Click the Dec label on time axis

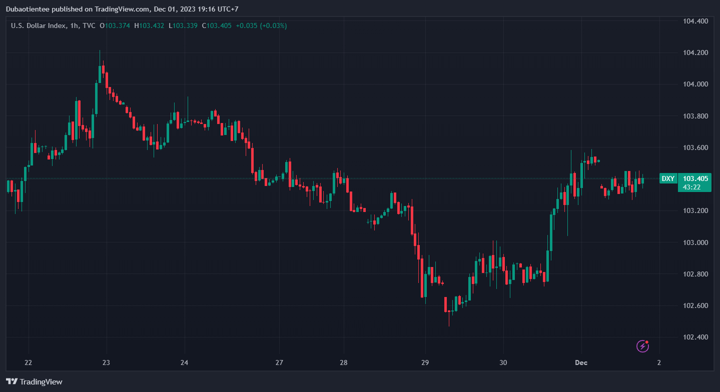click(581, 362)
